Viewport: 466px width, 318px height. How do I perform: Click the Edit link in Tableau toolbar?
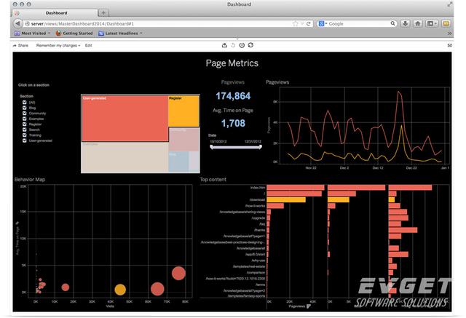tap(88, 45)
